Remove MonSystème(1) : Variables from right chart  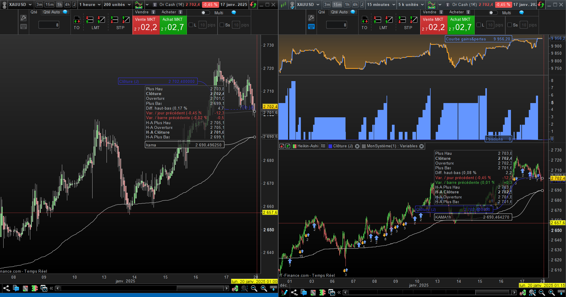click(x=421, y=146)
